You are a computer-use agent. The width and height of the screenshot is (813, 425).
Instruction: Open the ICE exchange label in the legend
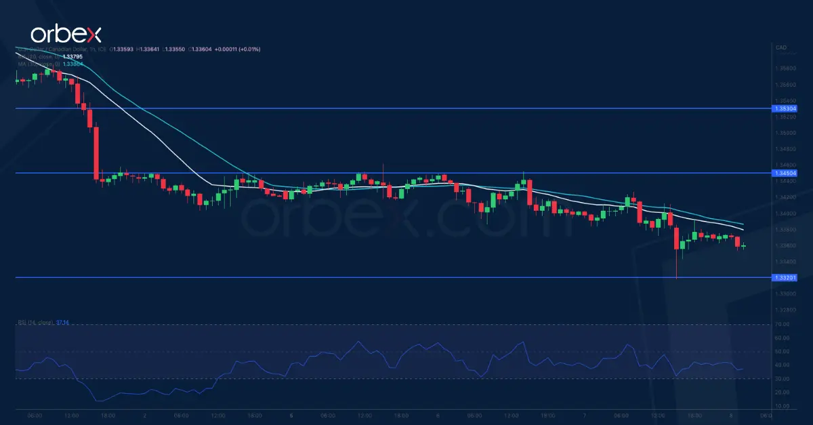pyautogui.click(x=103, y=49)
